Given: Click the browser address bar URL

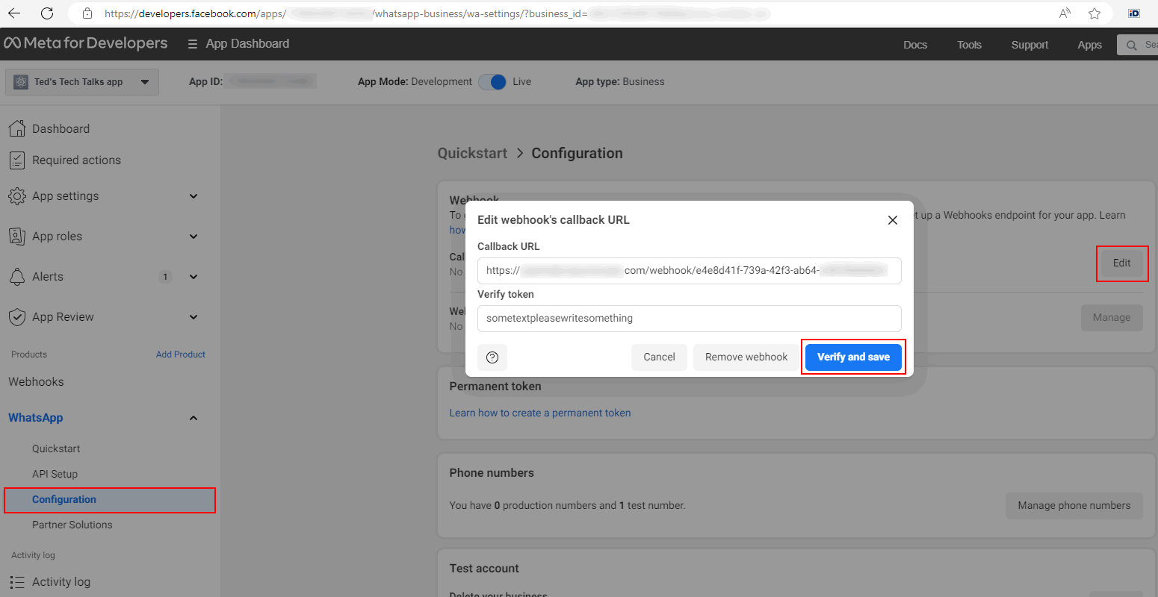Looking at the screenshot, I should pos(437,13).
